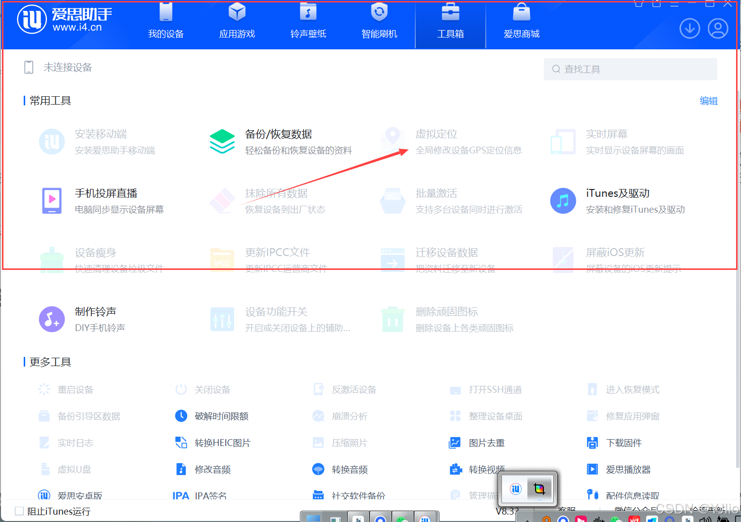Click the 查找工具 search box
The width and height of the screenshot is (741, 522).
630,69
